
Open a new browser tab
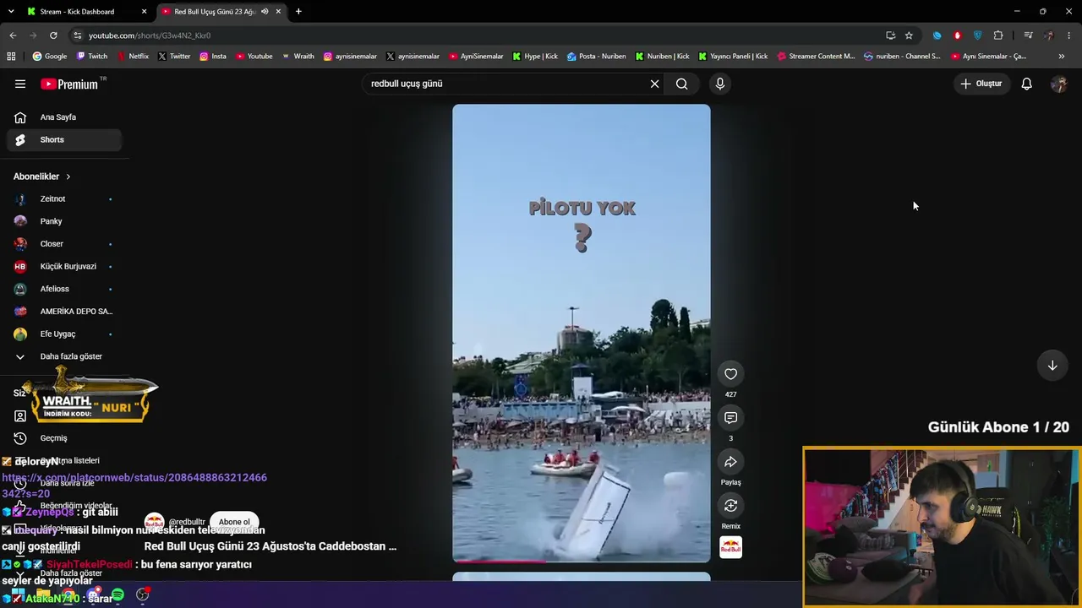click(298, 12)
